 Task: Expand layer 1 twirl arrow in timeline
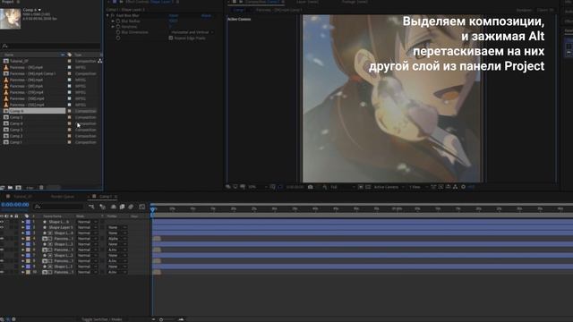(x=22, y=222)
